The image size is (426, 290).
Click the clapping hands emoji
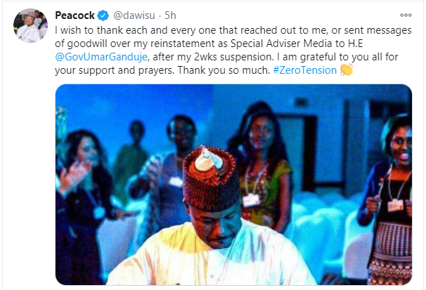coord(346,70)
